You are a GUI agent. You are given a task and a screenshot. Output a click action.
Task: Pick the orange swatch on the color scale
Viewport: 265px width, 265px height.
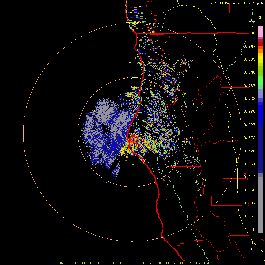(260, 51)
